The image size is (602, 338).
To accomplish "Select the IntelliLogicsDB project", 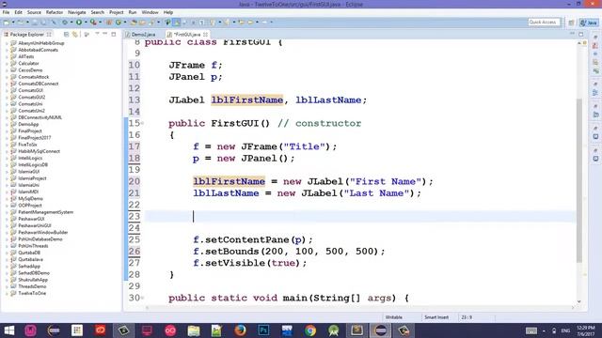I will click(x=33, y=165).
